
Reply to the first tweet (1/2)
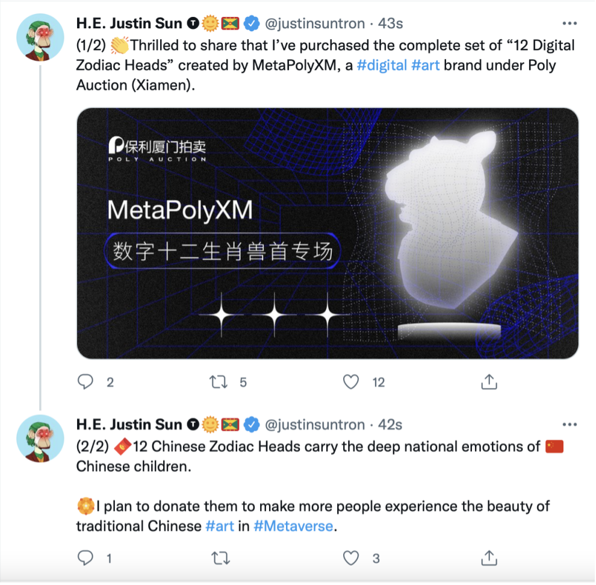pos(87,381)
